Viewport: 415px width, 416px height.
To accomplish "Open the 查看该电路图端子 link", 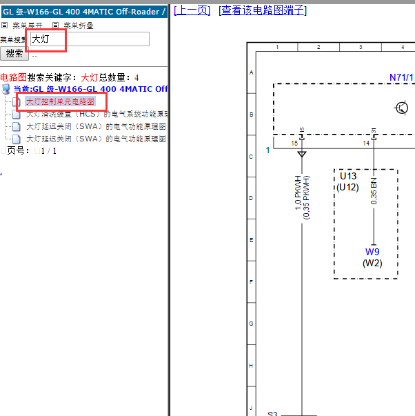I will coord(263,10).
